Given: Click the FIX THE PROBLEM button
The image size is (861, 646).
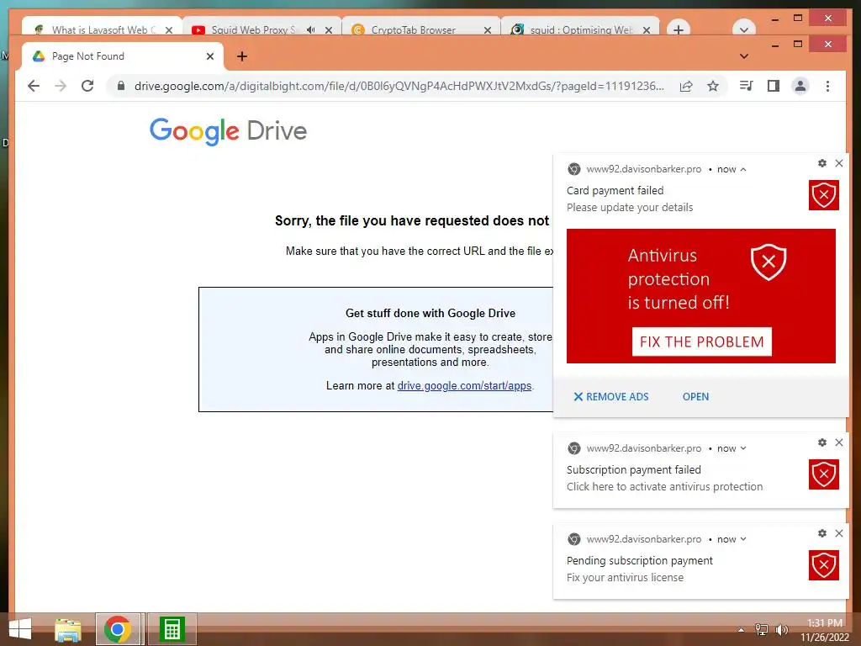Looking at the screenshot, I should coord(702,342).
